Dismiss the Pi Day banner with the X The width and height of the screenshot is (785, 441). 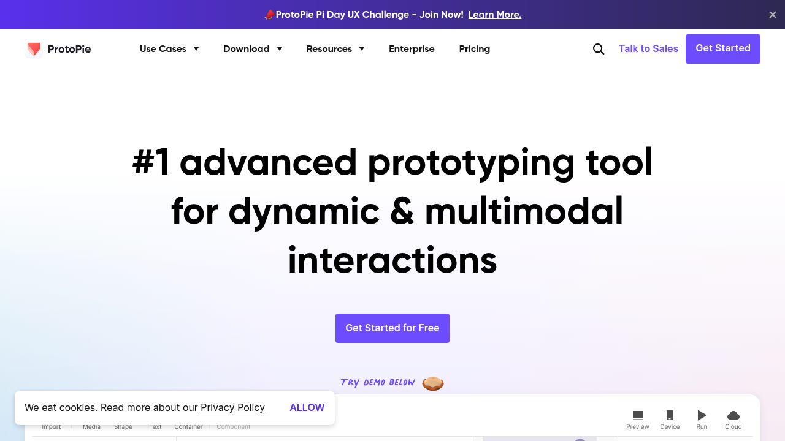tap(772, 15)
